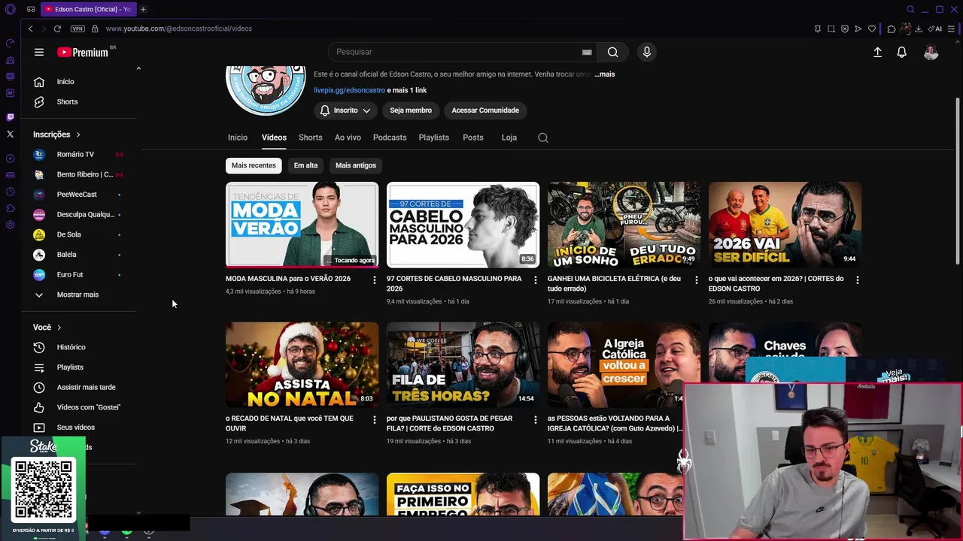The width and height of the screenshot is (963, 541).
Task: Switch to Loja tab
Action: (509, 138)
